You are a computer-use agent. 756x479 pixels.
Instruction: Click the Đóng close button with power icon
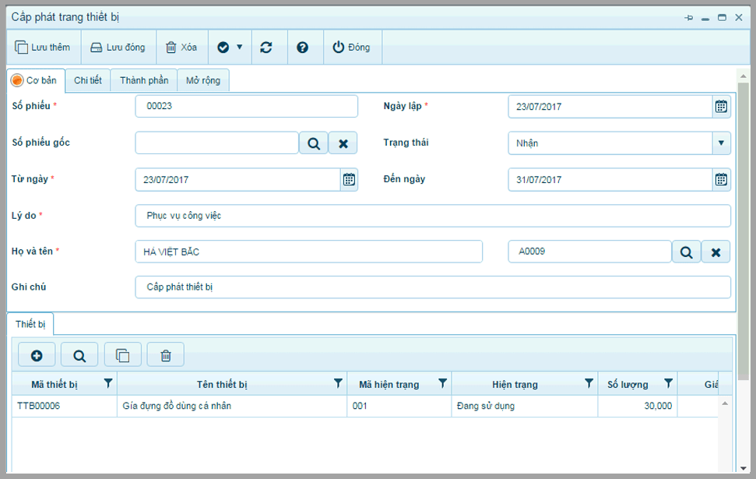tap(352, 48)
